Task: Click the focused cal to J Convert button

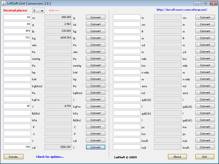Action: [x=96, y=147]
